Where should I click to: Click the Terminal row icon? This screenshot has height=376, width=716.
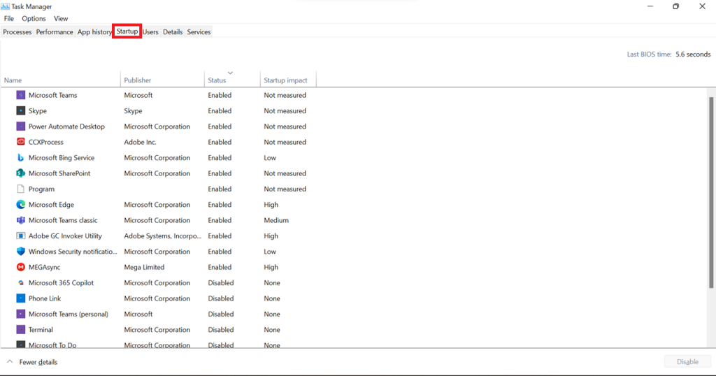point(20,329)
